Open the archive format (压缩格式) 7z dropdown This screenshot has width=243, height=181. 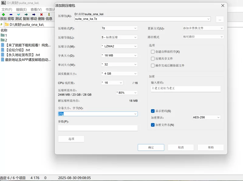click(x=119, y=28)
